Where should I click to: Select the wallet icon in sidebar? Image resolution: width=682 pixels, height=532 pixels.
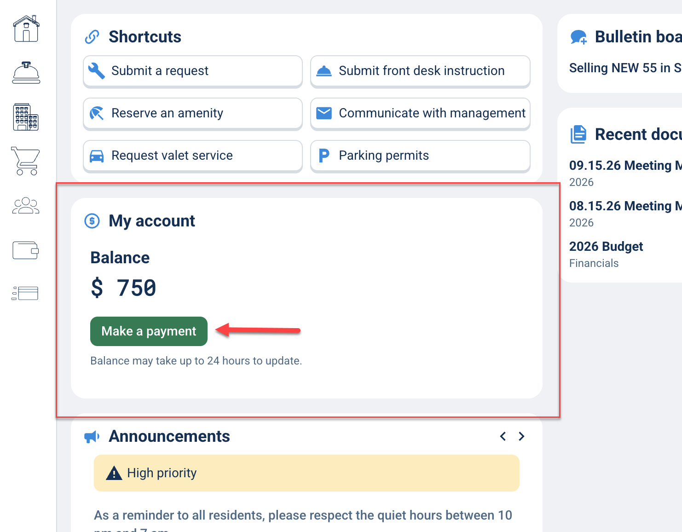[26, 250]
